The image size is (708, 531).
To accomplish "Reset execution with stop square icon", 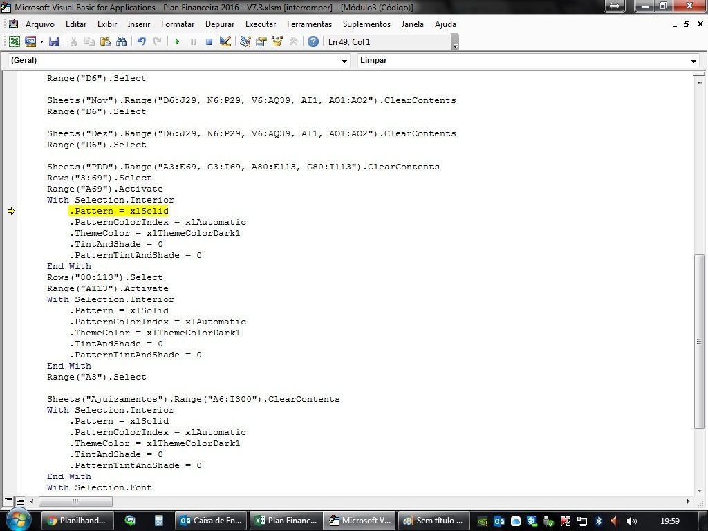I will (x=209, y=42).
